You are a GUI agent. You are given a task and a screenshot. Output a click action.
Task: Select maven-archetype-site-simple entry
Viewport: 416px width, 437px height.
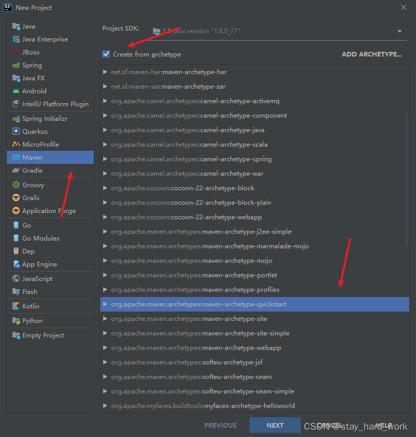tap(255, 333)
